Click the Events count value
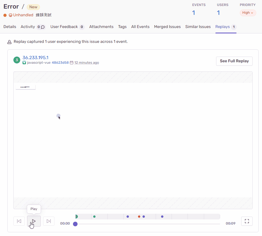This screenshot has height=236, width=262. tap(194, 13)
